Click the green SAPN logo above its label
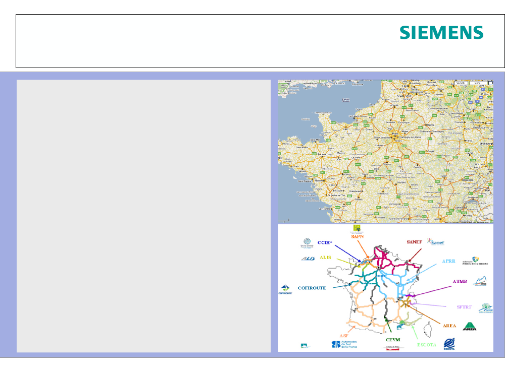This screenshot has width=505, height=378. (x=357, y=228)
